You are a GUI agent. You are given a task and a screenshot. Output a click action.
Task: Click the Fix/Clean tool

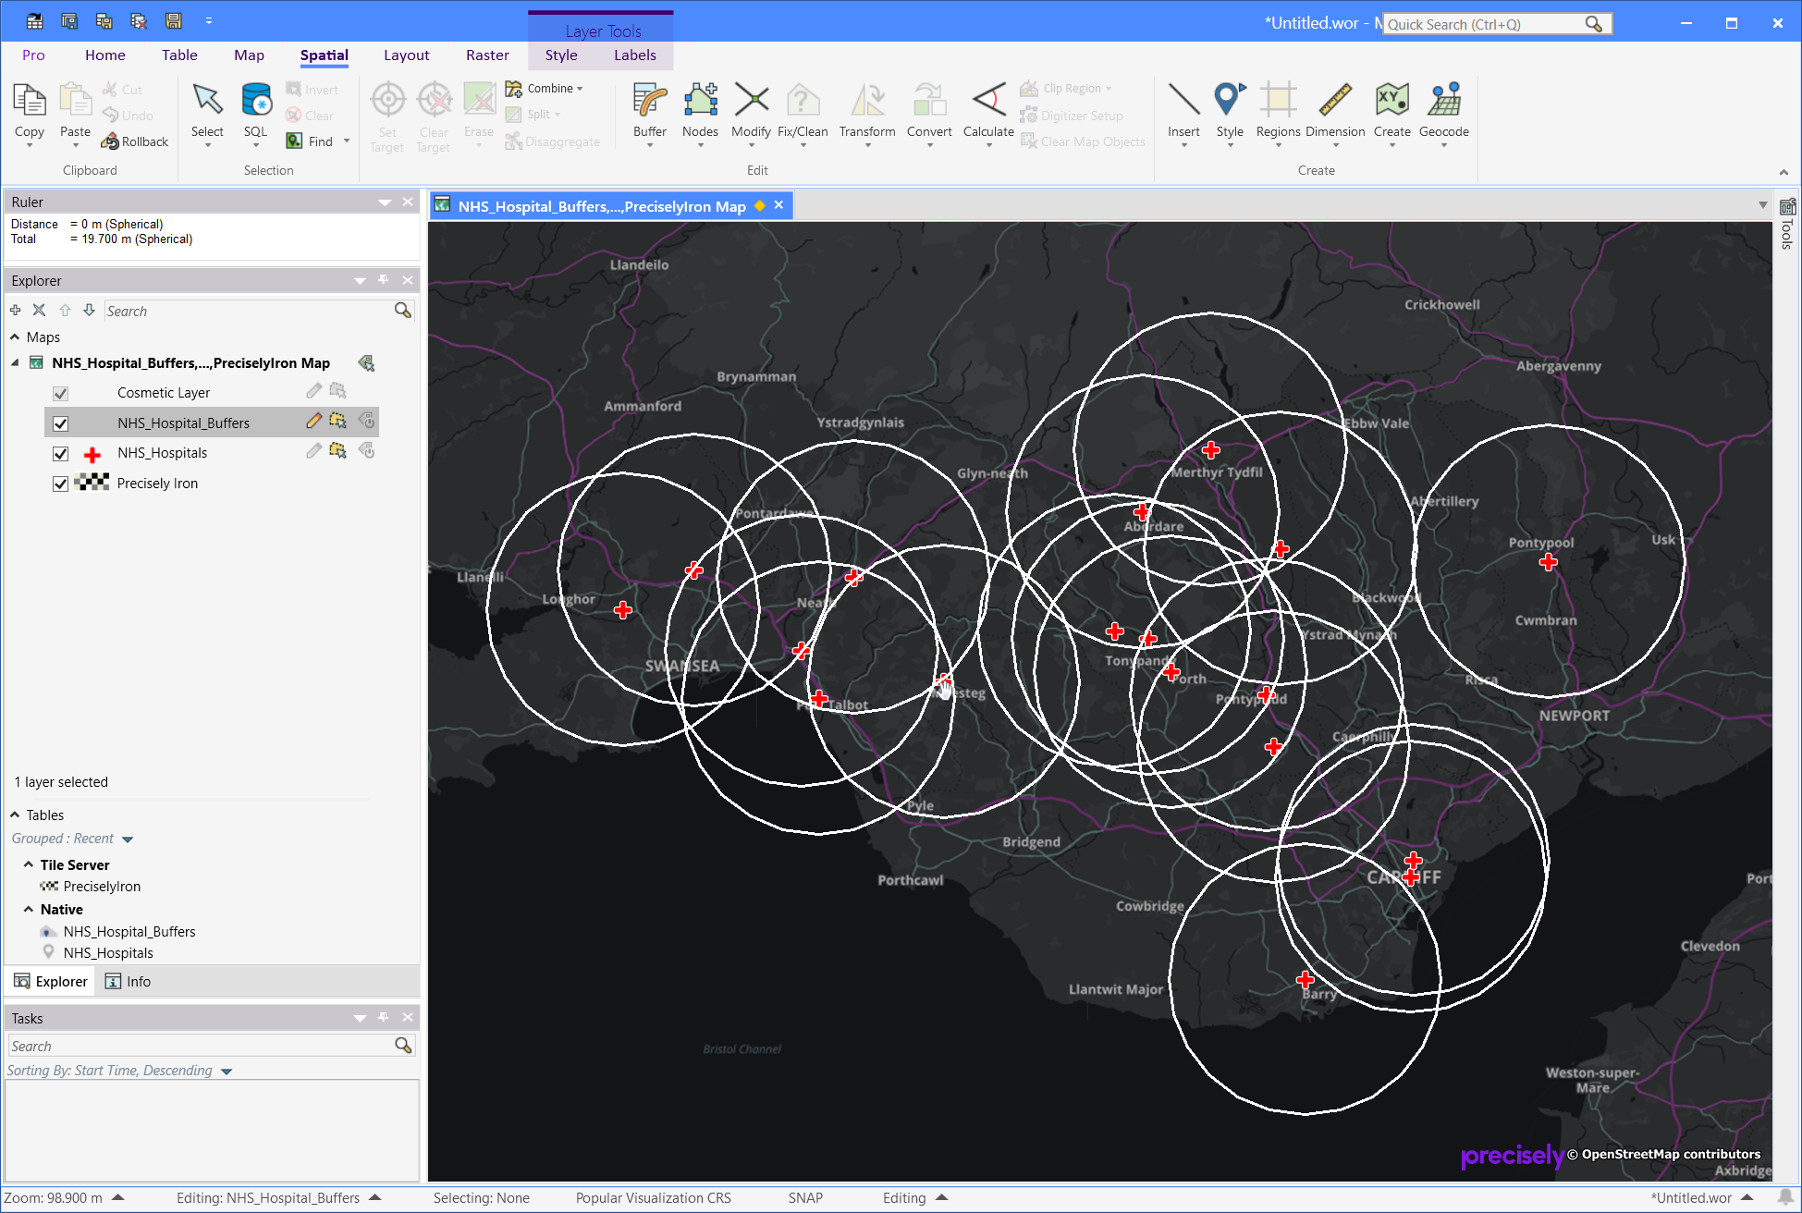(x=803, y=111)
